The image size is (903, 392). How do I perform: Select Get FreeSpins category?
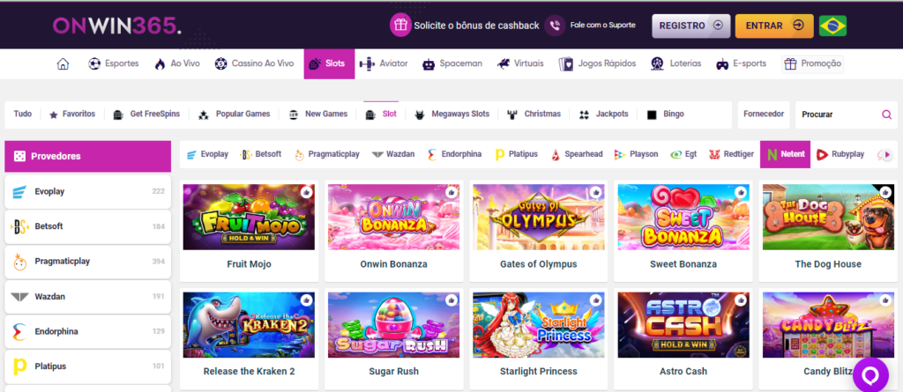(146, 114)
